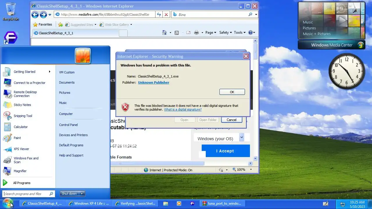372x209 pixels.
Task: Open the Home button dropdown arrow
Action: point(170,33)
